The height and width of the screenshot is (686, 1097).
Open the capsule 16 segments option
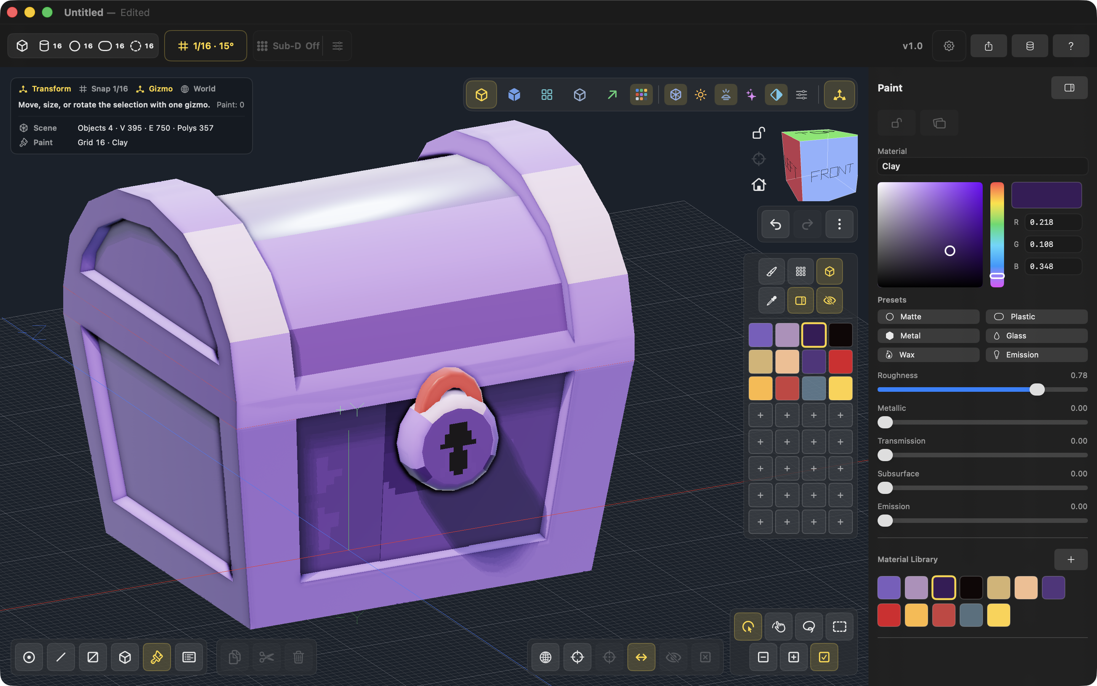(111, 46)
